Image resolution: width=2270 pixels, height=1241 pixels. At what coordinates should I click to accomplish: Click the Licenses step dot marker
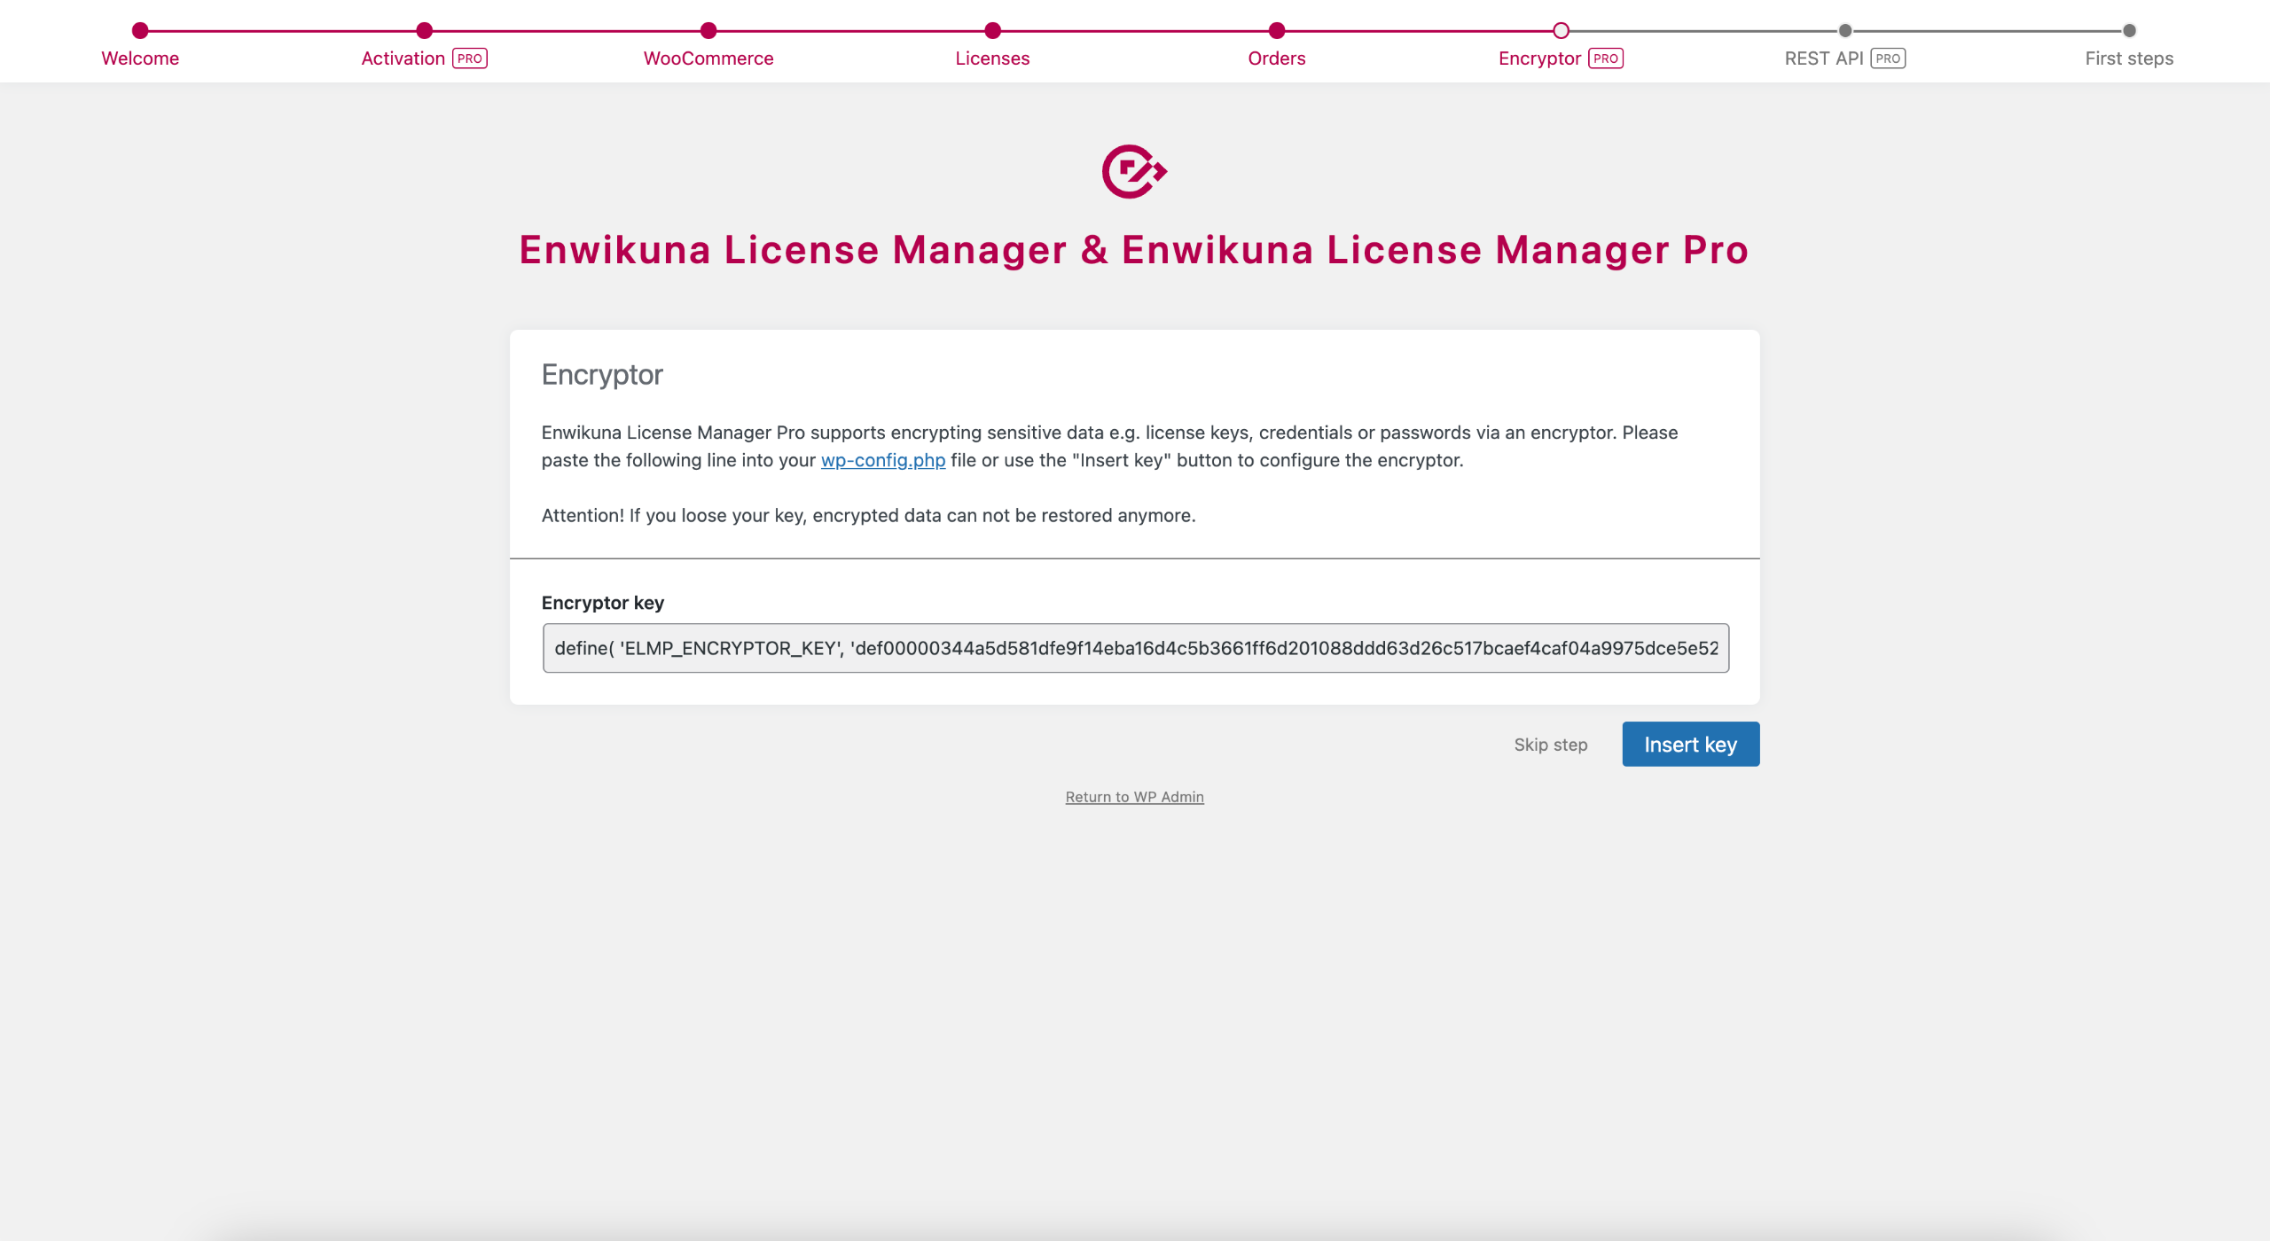coord(993,31)
